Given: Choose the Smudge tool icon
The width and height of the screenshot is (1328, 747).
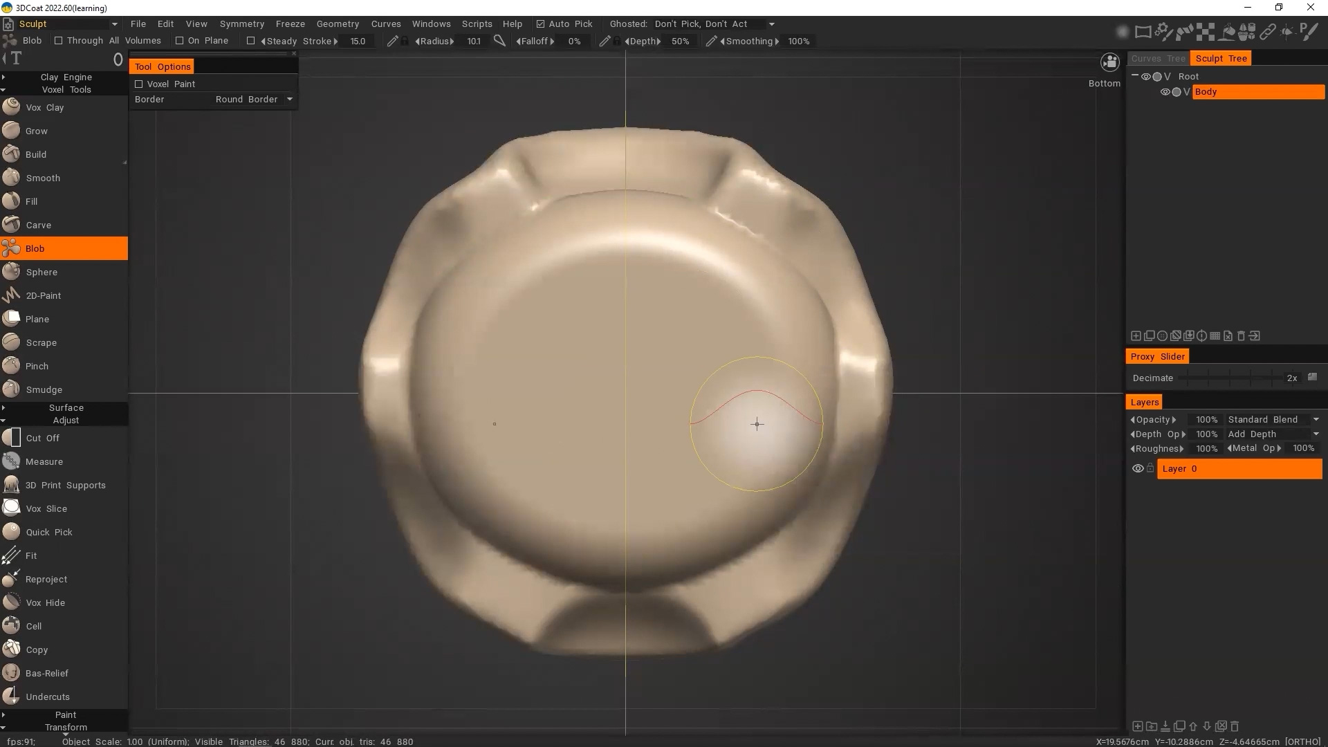Looking at the screenshot, I should tap(11, 389).
